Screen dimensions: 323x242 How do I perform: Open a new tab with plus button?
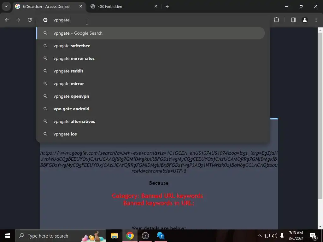[167, 6]
